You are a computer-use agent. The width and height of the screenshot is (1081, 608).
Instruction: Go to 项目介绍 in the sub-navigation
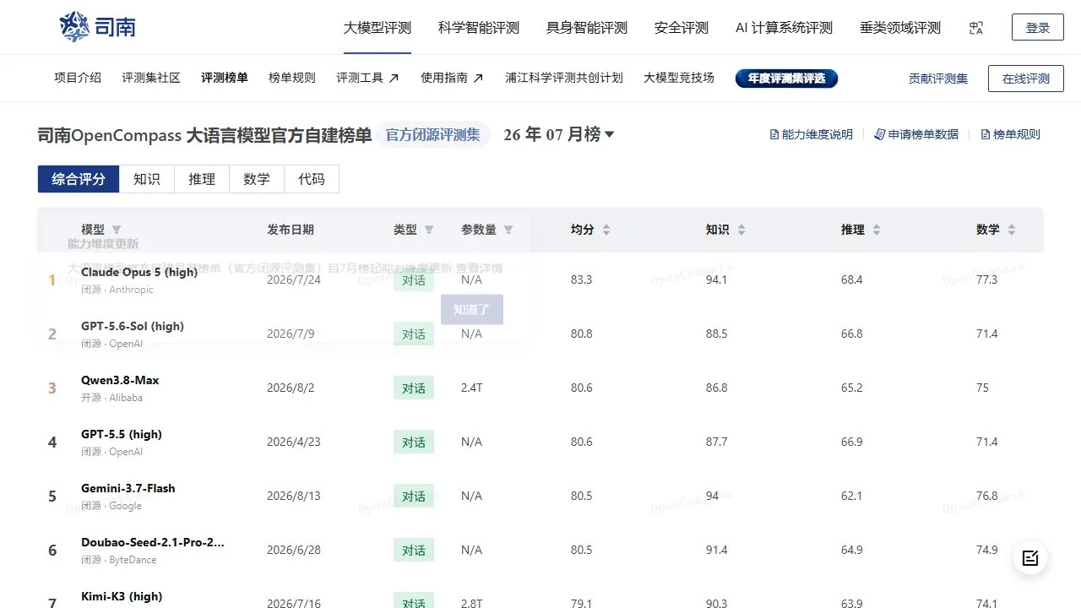(78, 78)
